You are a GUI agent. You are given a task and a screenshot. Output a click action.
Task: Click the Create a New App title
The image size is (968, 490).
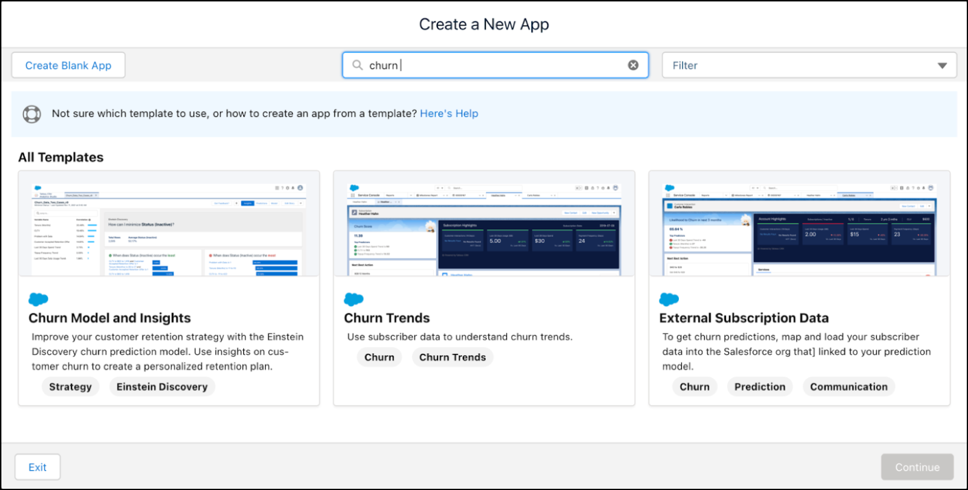[x=484, y=24]
